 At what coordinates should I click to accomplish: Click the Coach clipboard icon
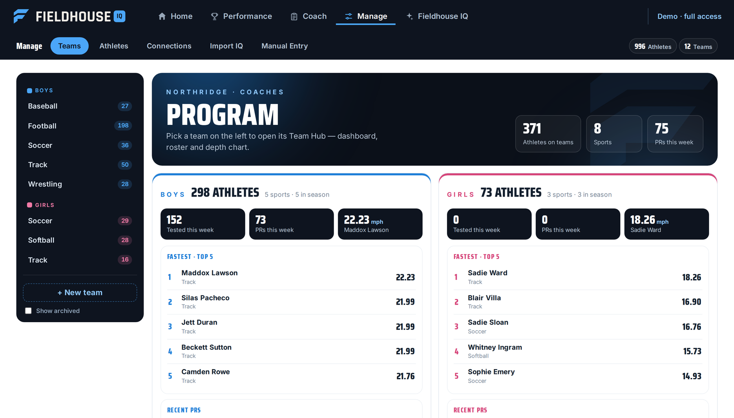tap(294, 16)
